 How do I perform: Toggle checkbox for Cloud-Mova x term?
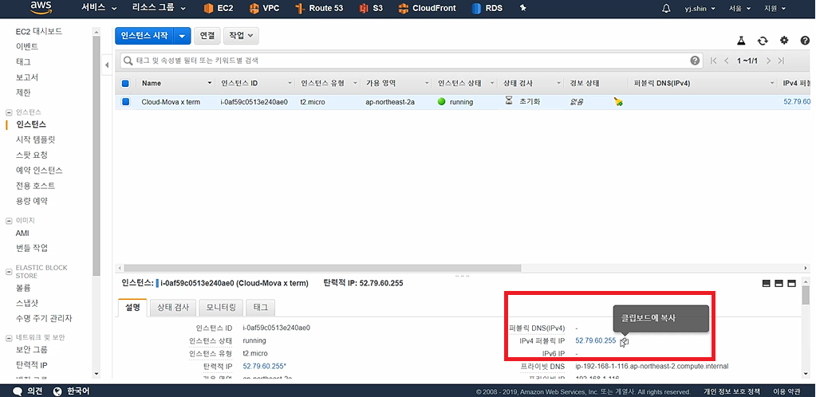click(125, 102)
